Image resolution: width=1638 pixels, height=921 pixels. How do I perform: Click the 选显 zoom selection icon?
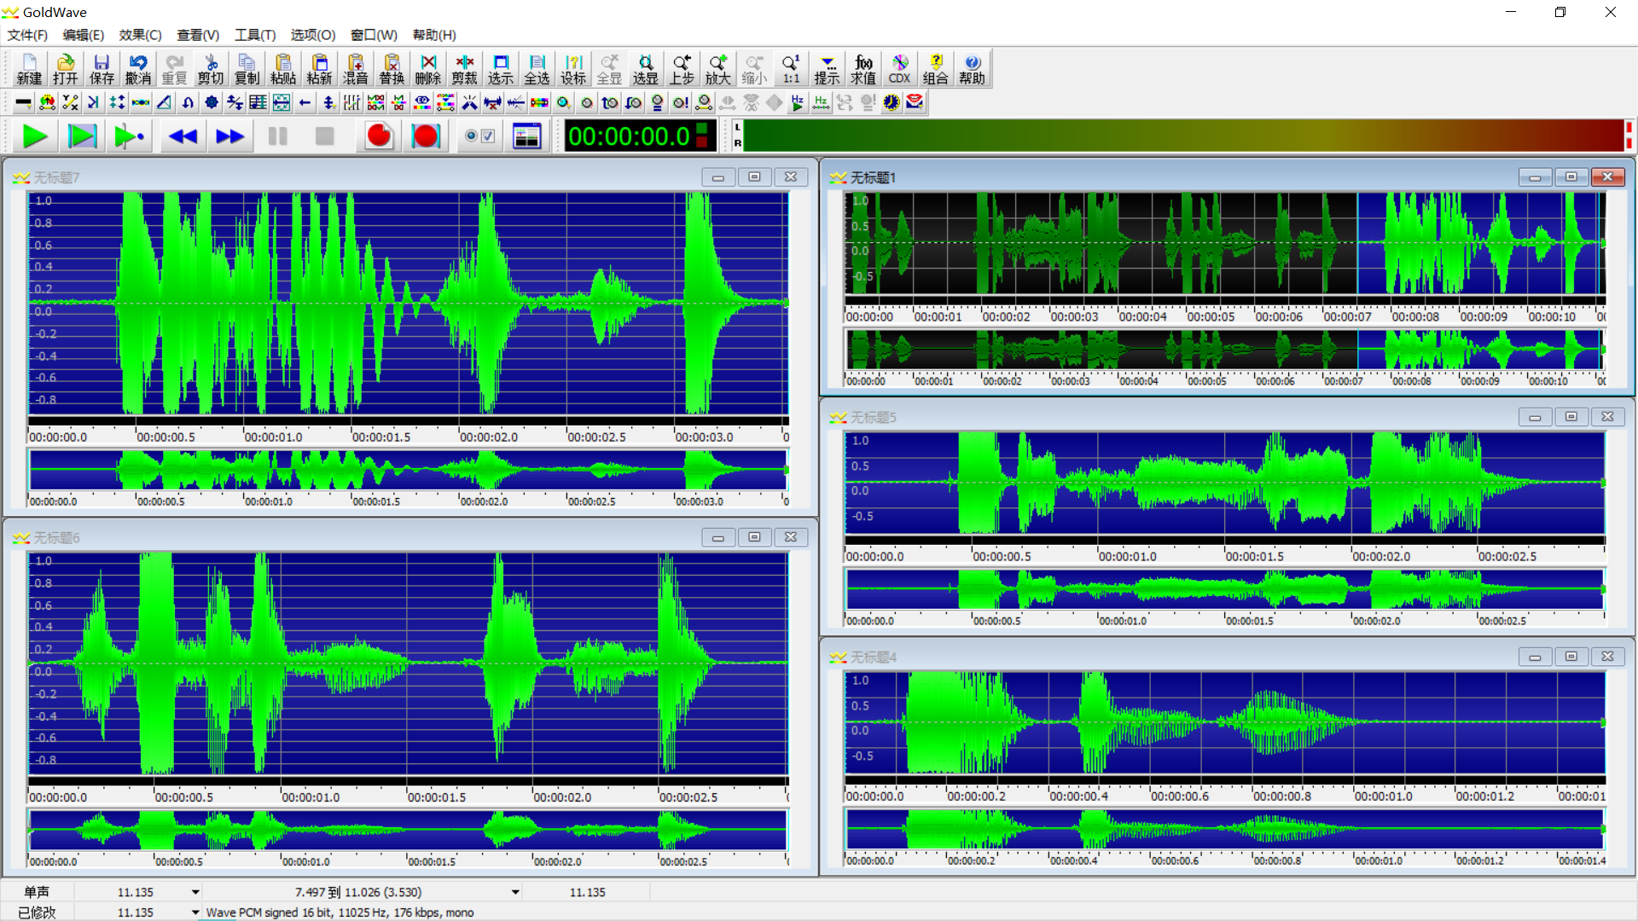(x=646, y=69)
